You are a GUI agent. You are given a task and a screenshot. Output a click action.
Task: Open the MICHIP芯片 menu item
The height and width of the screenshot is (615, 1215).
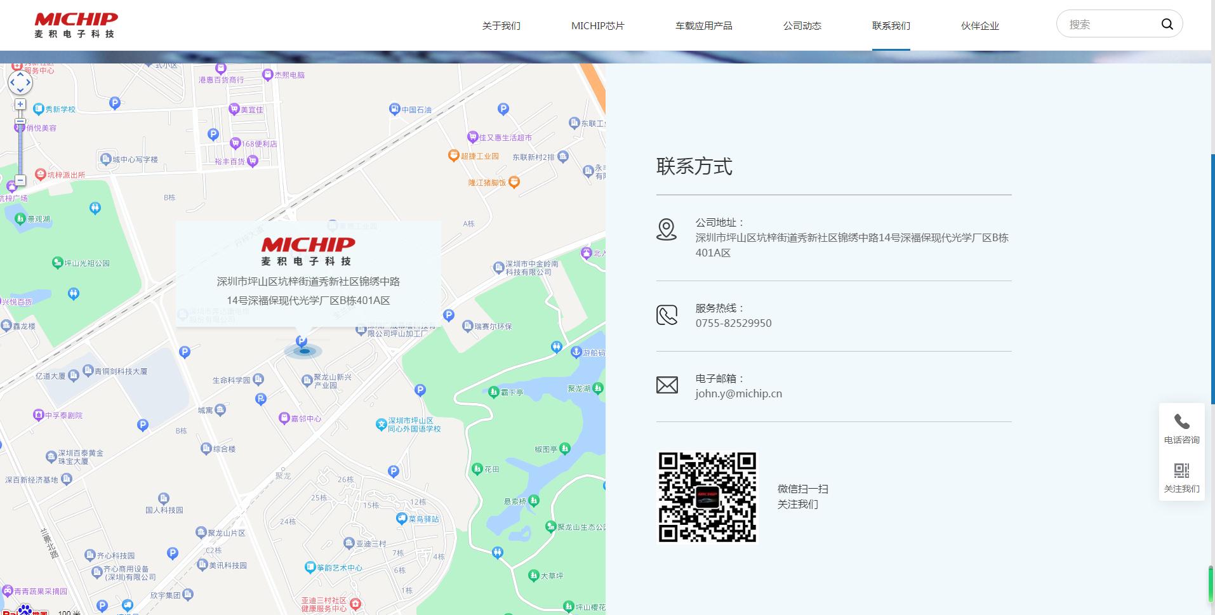(x=597, y=26)
